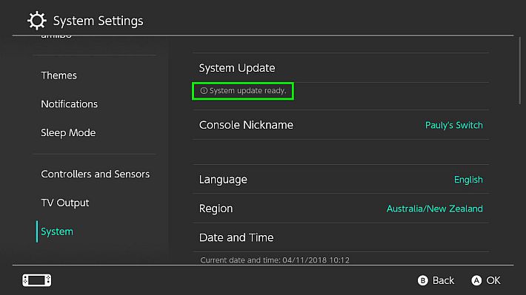The height and width of the screenshot is (295, 526).
Task: Click the A button icon for OK
Action: pyautogui.click(x=476, y=280)
